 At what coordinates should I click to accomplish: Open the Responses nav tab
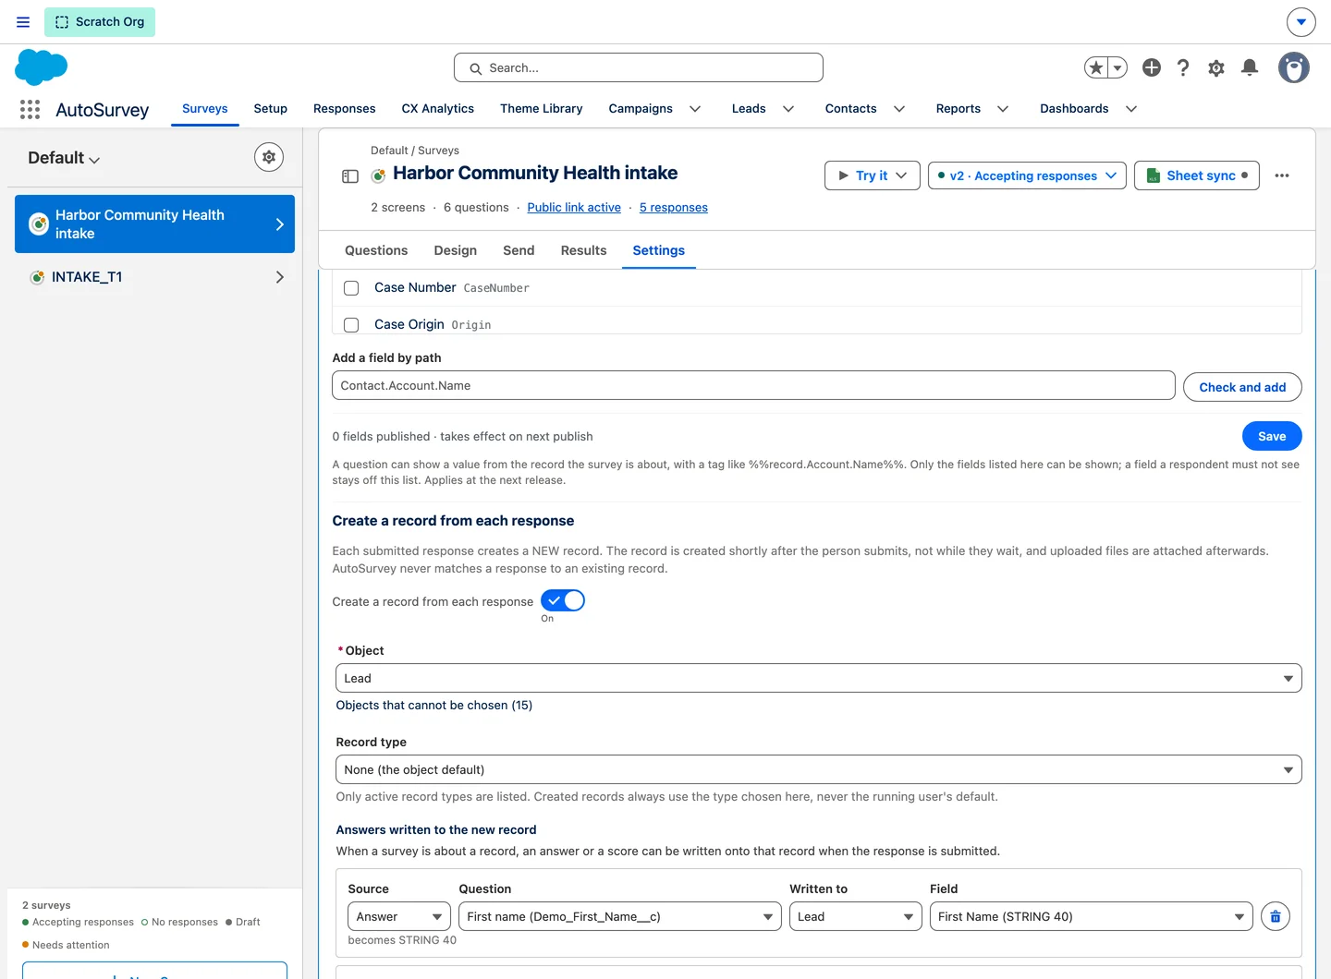[x=345, y=109]
